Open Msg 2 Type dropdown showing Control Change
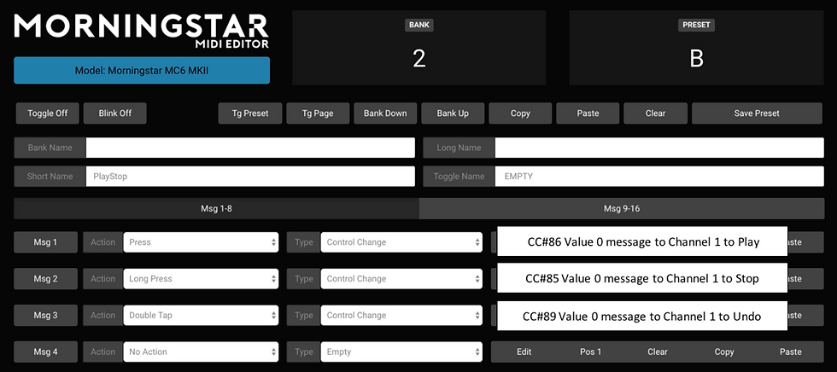 [x=401, y=279]
